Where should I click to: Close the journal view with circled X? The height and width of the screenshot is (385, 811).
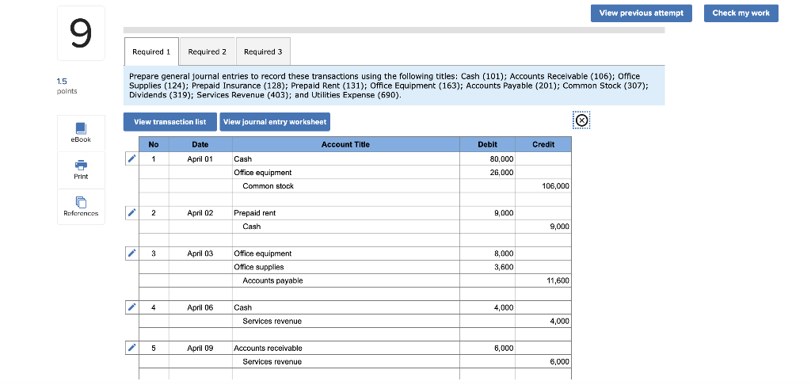point(582,120)
